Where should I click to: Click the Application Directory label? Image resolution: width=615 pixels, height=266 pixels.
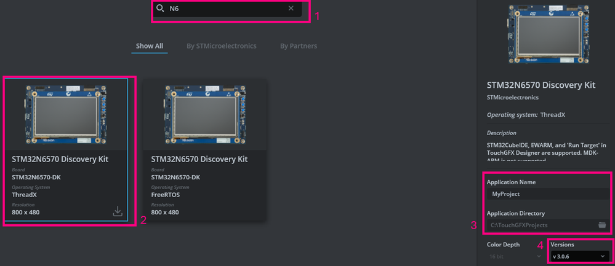tap(516, 214)
